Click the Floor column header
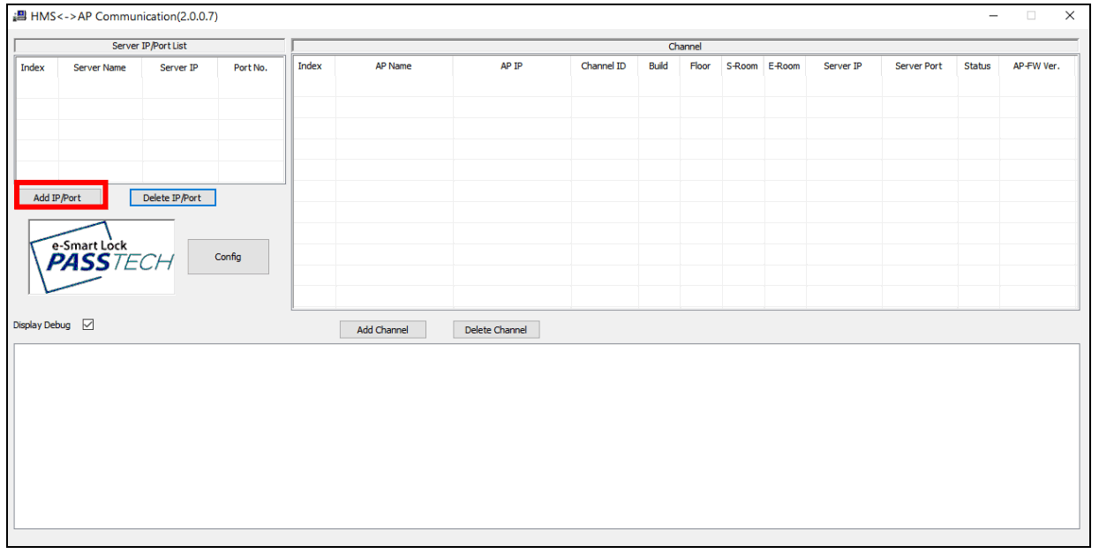 pos(700,66)
